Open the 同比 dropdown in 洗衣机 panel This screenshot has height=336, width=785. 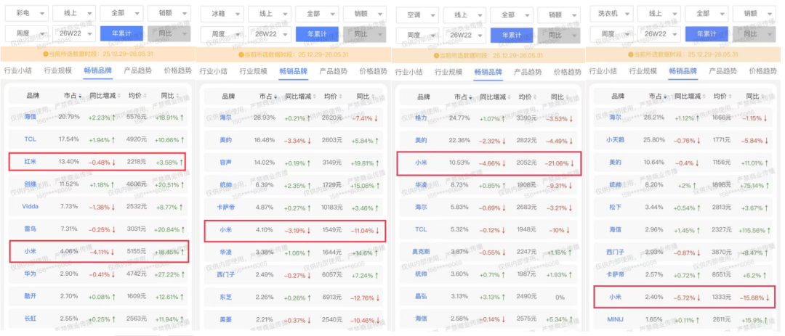click(754, 34)
